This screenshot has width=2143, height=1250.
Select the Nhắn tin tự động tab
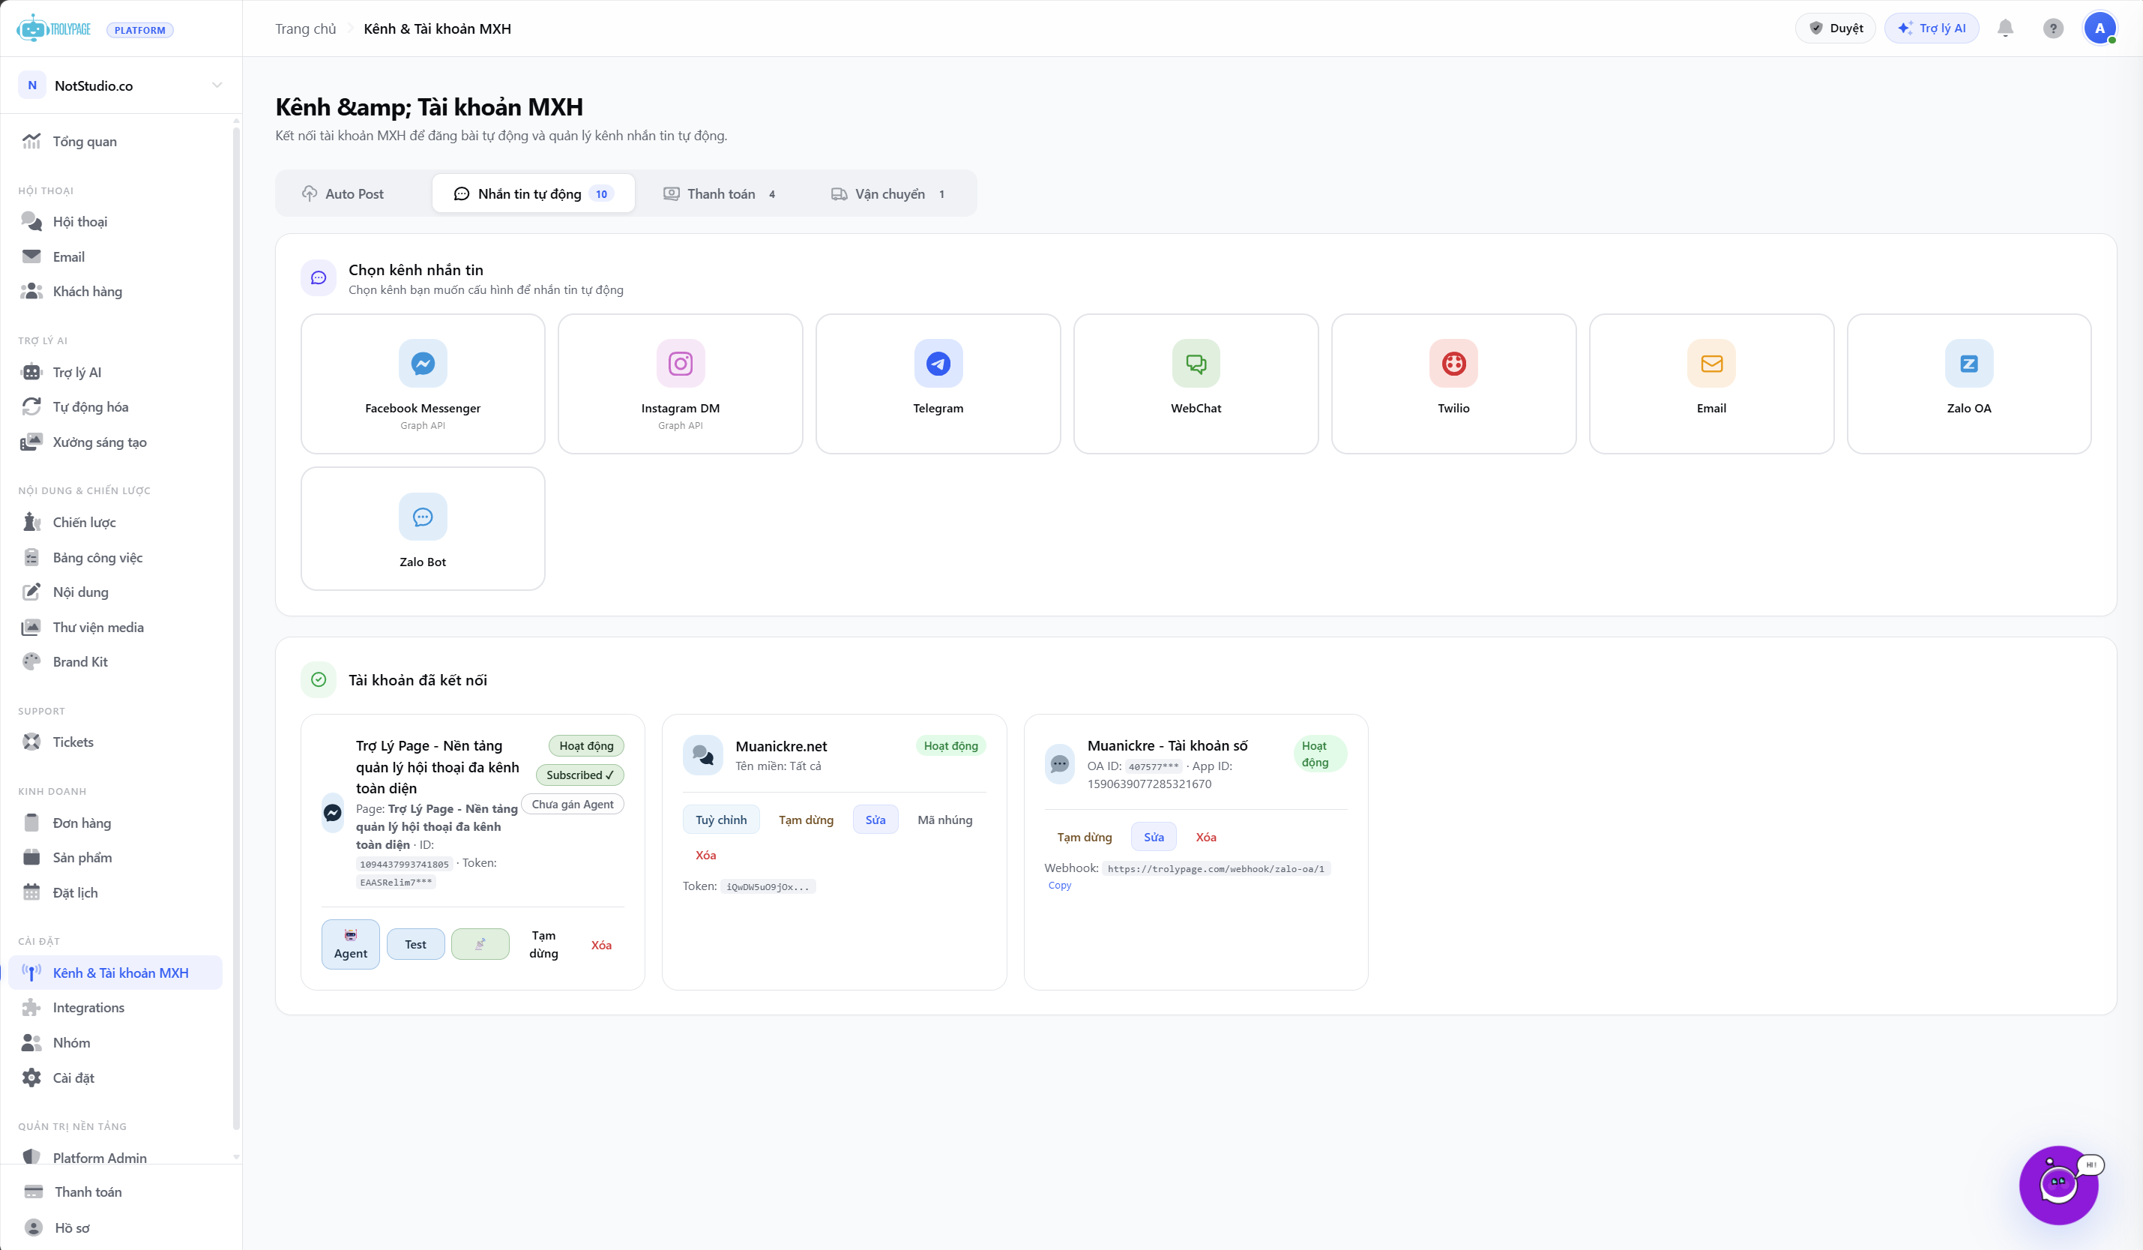[x=533, y=194]
